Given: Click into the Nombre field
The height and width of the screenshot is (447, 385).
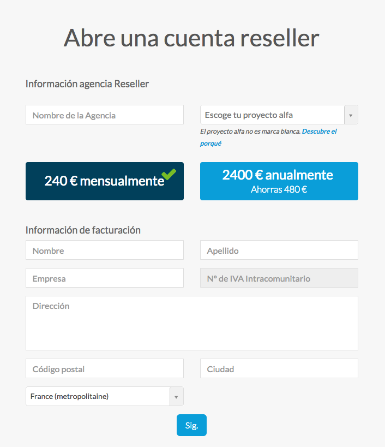Looking at the screenshot, I should tap(104, 251).
